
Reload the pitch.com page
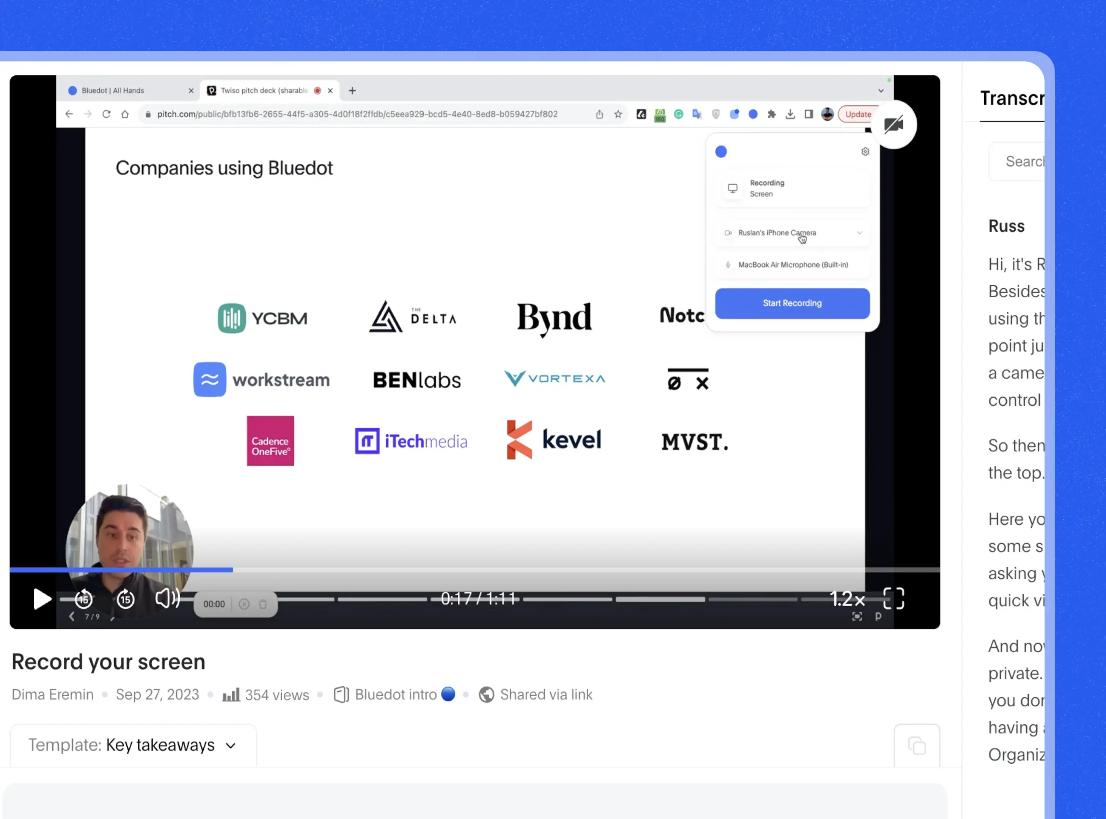click(x=106, y=114)
